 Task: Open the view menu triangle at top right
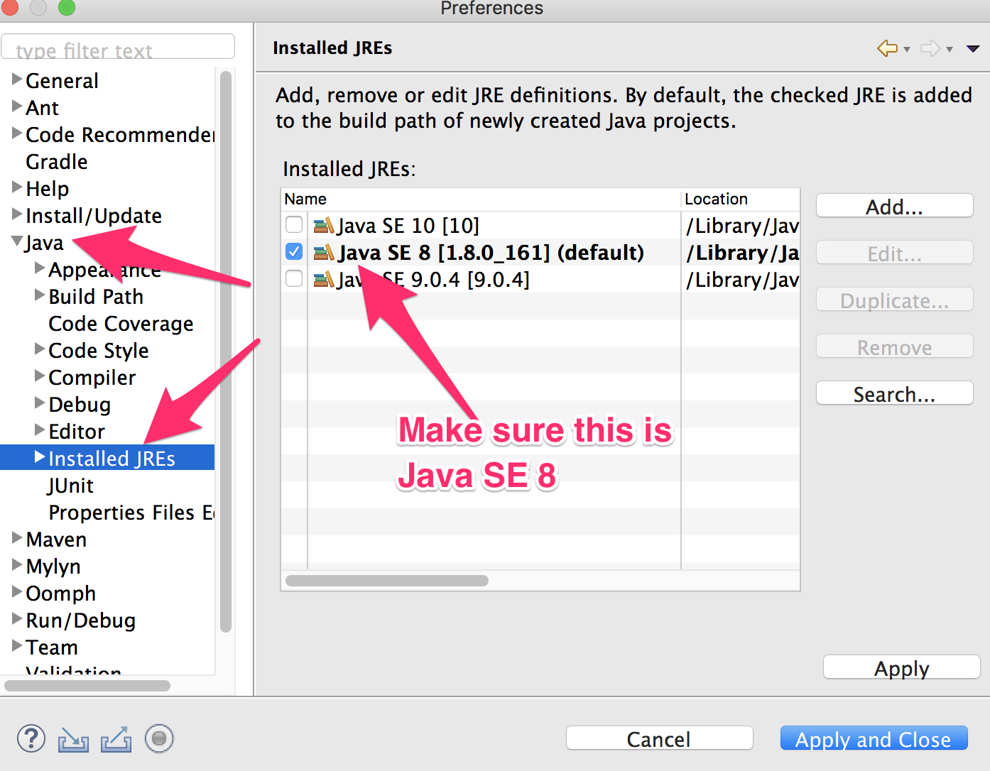pyautogui.click(x=972, y=48)
